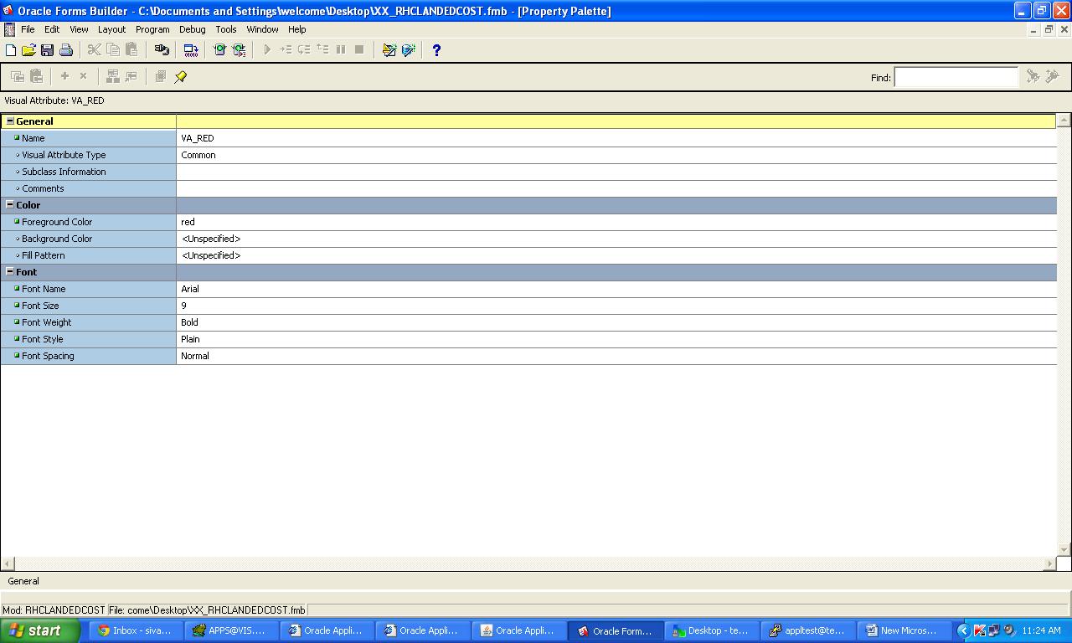Click the Font Style value Plain
Image resolution: width=1072 pixels, height=643 pixels.
coord(190,339)
